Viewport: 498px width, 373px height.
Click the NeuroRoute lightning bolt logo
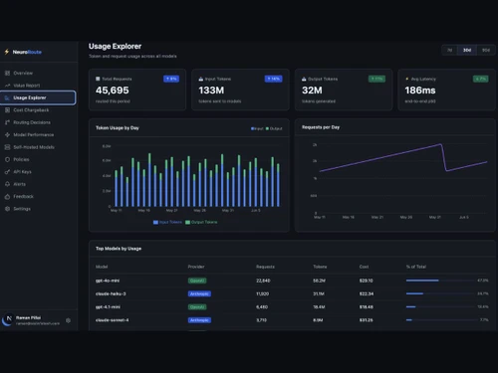pos(7,52)
